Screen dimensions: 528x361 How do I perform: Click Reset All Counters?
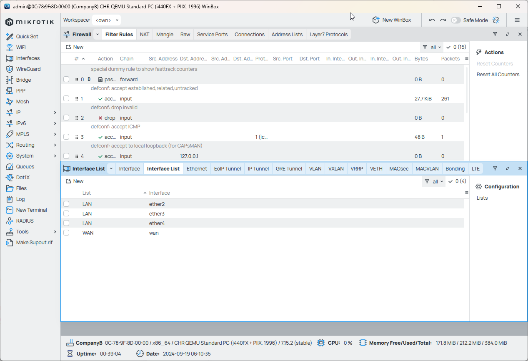coord(498,74)
